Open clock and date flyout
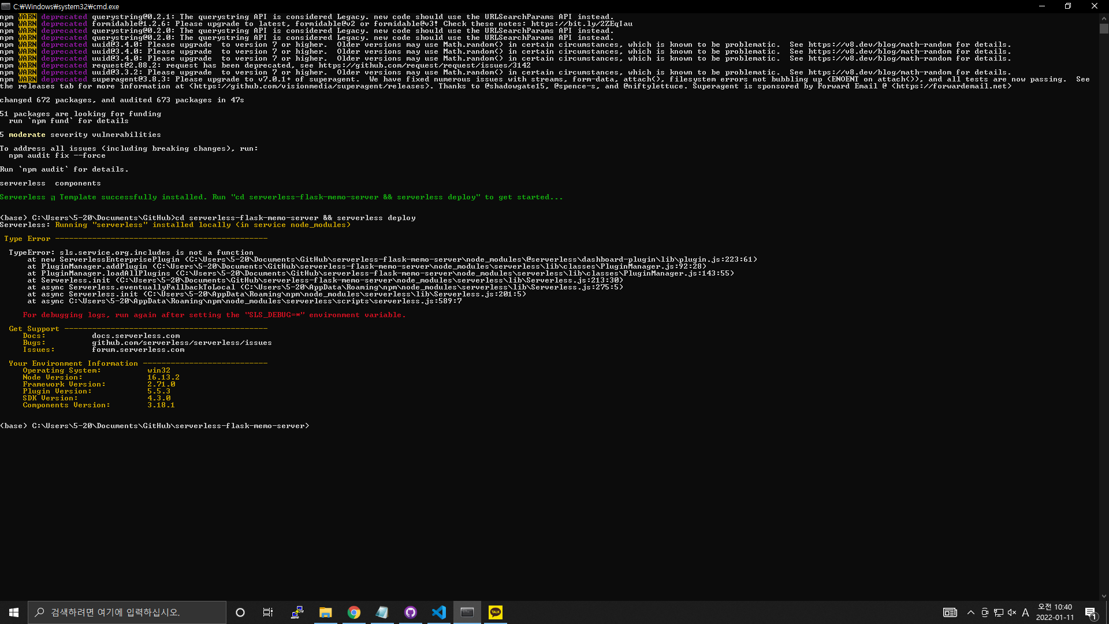 click(x=1055, y=612)
